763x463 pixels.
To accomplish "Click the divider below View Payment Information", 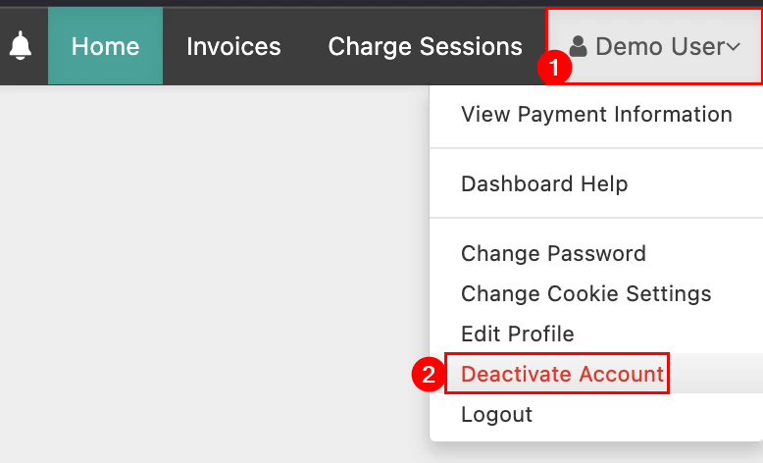I will tap(596, 149).
